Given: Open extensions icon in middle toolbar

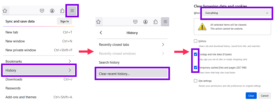Looking at the screenshot, I should pyautogui.click(x=155, y=22).
